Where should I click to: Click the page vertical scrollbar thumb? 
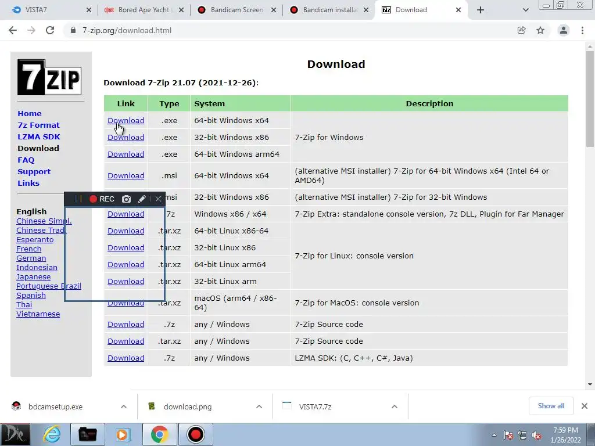click(x=590, y=99)
